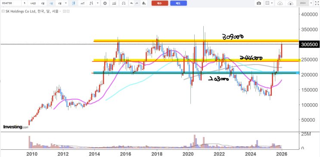Switch to the line chart style icon

(83, 3)
